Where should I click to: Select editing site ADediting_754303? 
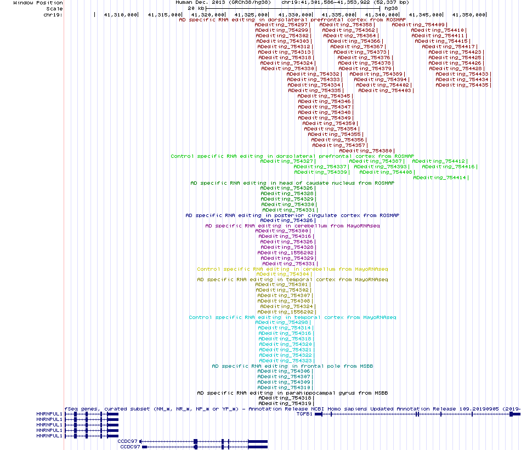[284, 41]
